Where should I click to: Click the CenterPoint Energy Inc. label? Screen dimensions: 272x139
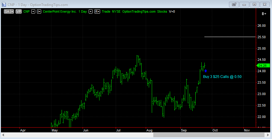click(60, 11)
